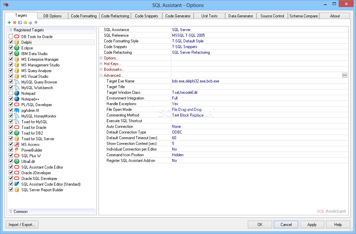Uncheck the Toad for SQL Server checkbox

[11, 139]
